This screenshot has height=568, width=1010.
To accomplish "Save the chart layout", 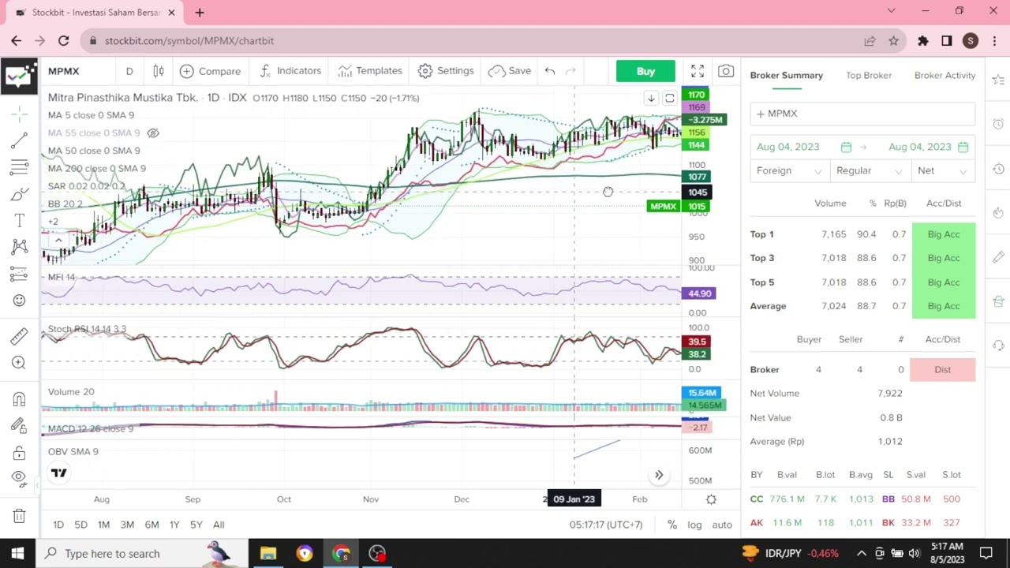I will [510, 71].
